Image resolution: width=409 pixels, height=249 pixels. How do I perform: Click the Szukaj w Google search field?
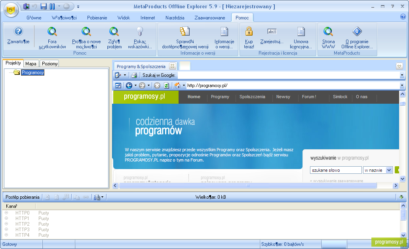[288, 75]
